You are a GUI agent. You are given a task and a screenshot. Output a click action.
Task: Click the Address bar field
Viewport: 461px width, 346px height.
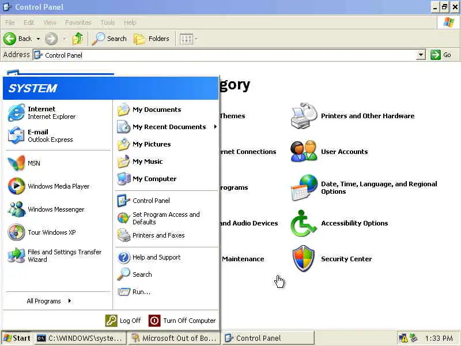(x=225, y=55)
